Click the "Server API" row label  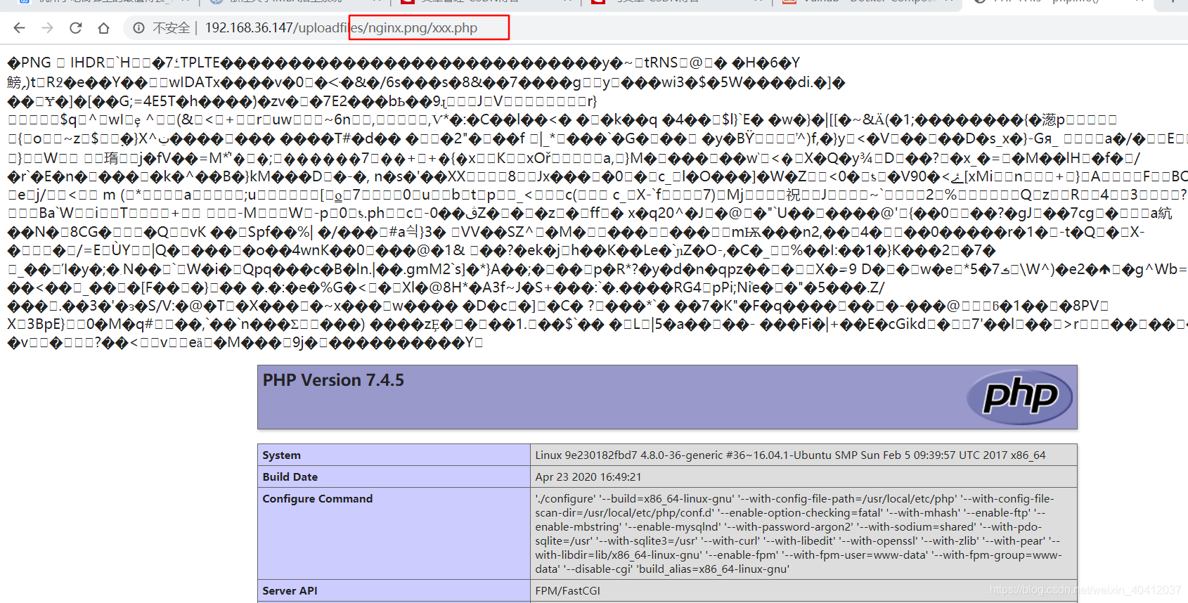point(290,591)
